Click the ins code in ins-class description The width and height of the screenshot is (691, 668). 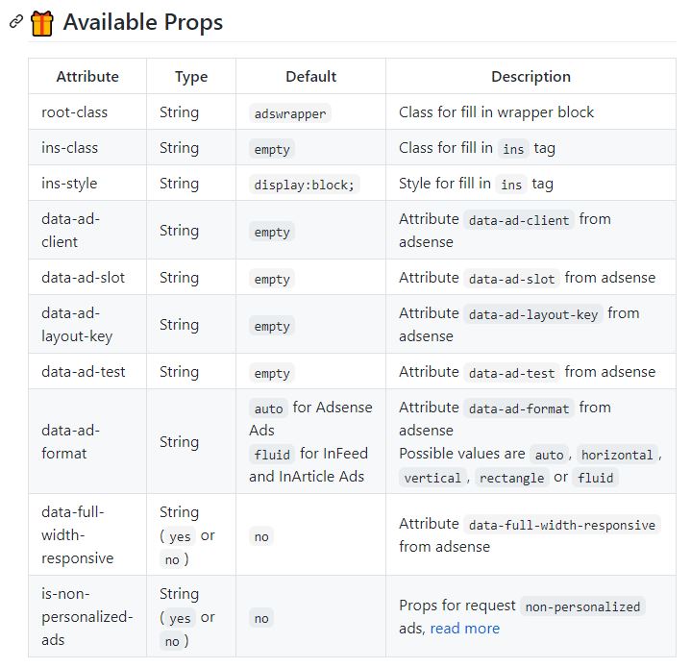(x=513, y=149)
